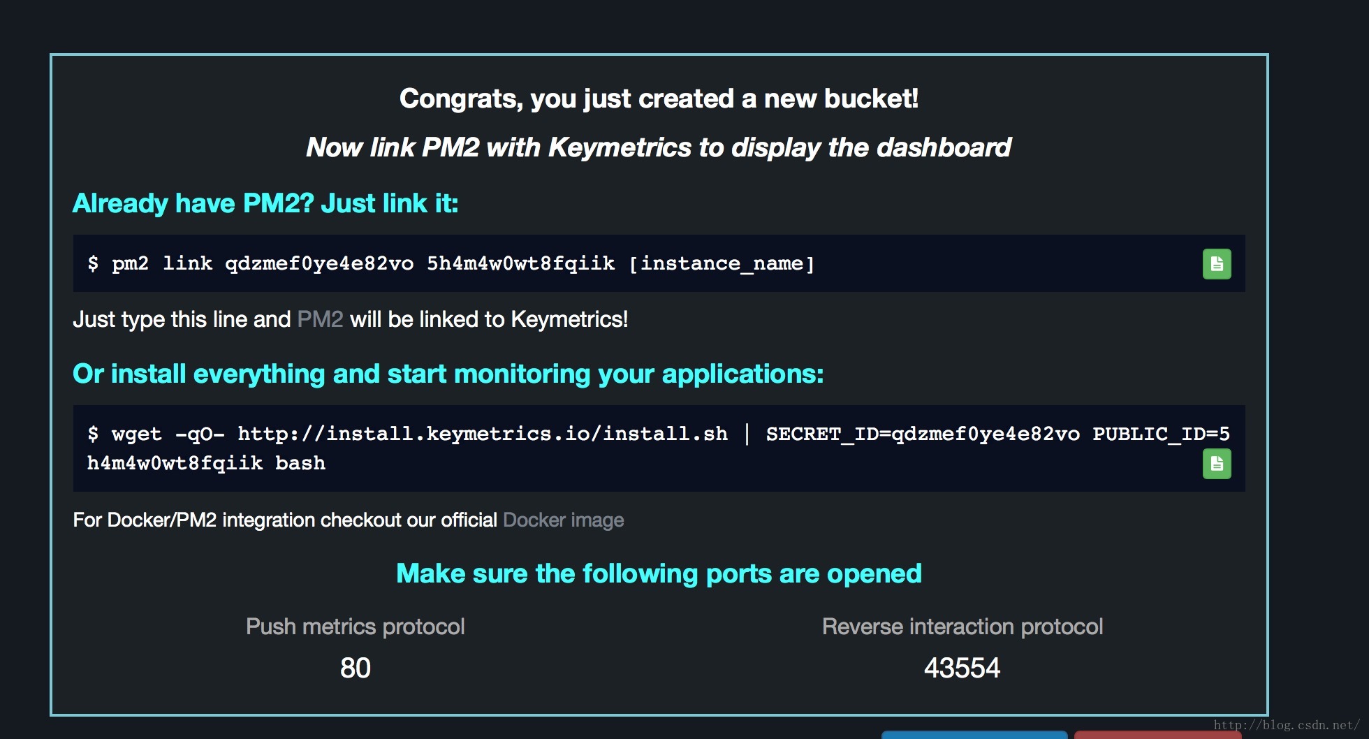Click the 'Reverse interaction protocol' label
Screen dimensions: 1369x739
pos(962,627)
